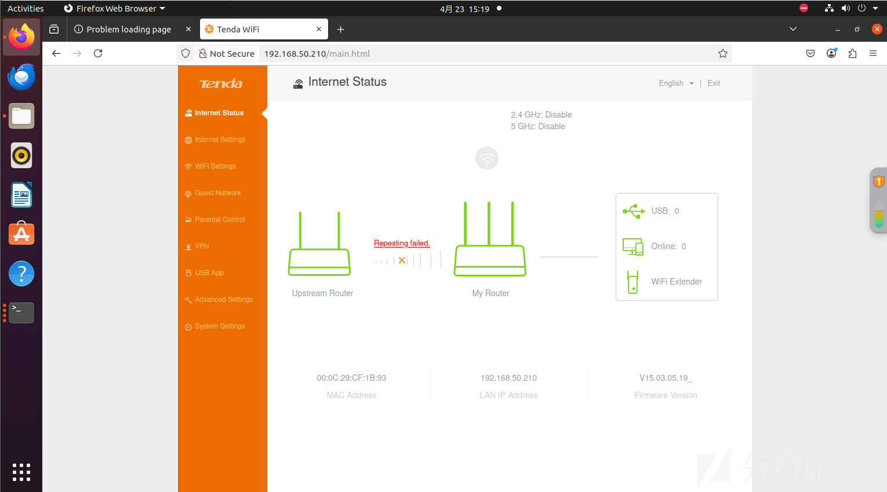Open Firefox account icon

[831, 53]
